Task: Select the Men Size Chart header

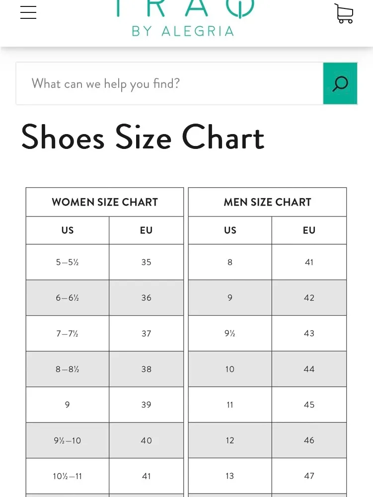Action: pyautogui.click(x=267, y=202)
